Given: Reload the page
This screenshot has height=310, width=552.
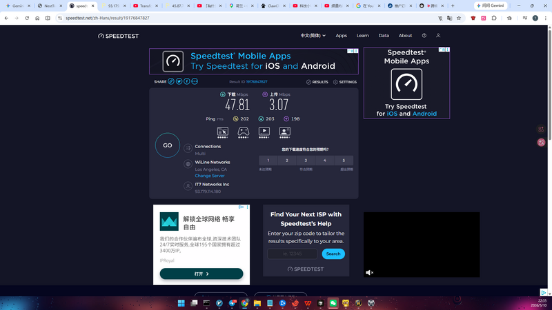Looking at the screenshot, I should click(27, 18).
